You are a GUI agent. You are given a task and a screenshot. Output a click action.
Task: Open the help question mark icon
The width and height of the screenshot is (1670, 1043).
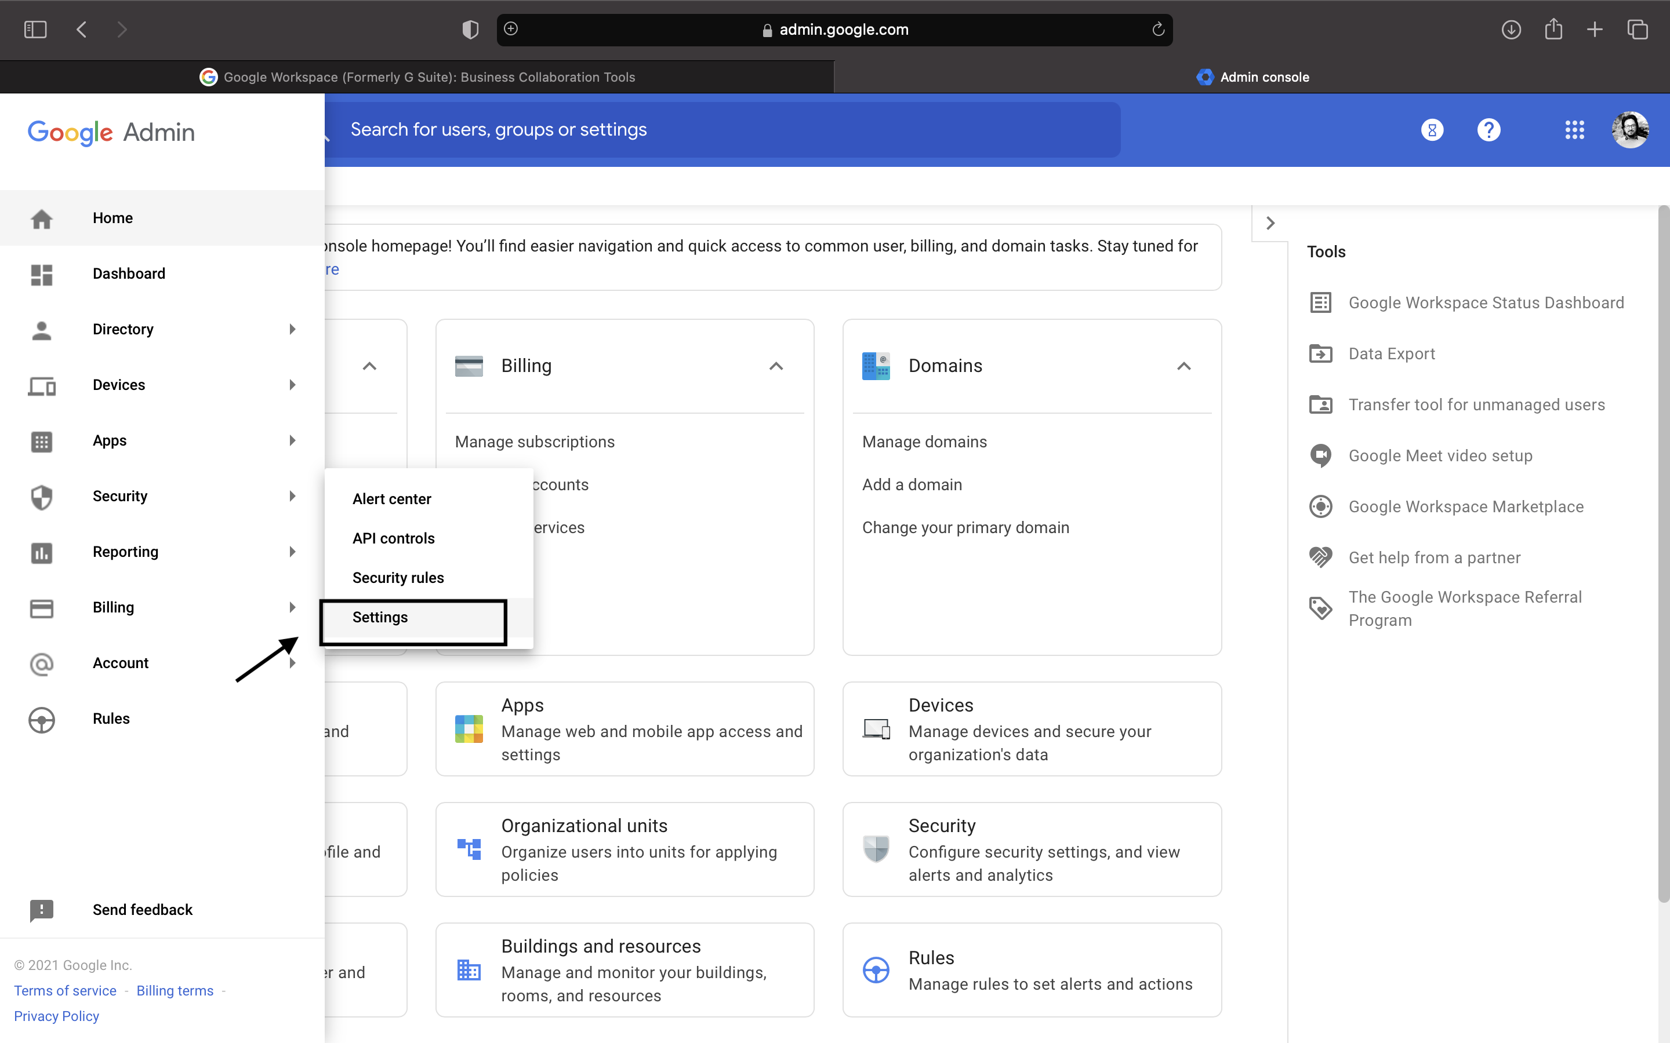tap(1489, 130)
